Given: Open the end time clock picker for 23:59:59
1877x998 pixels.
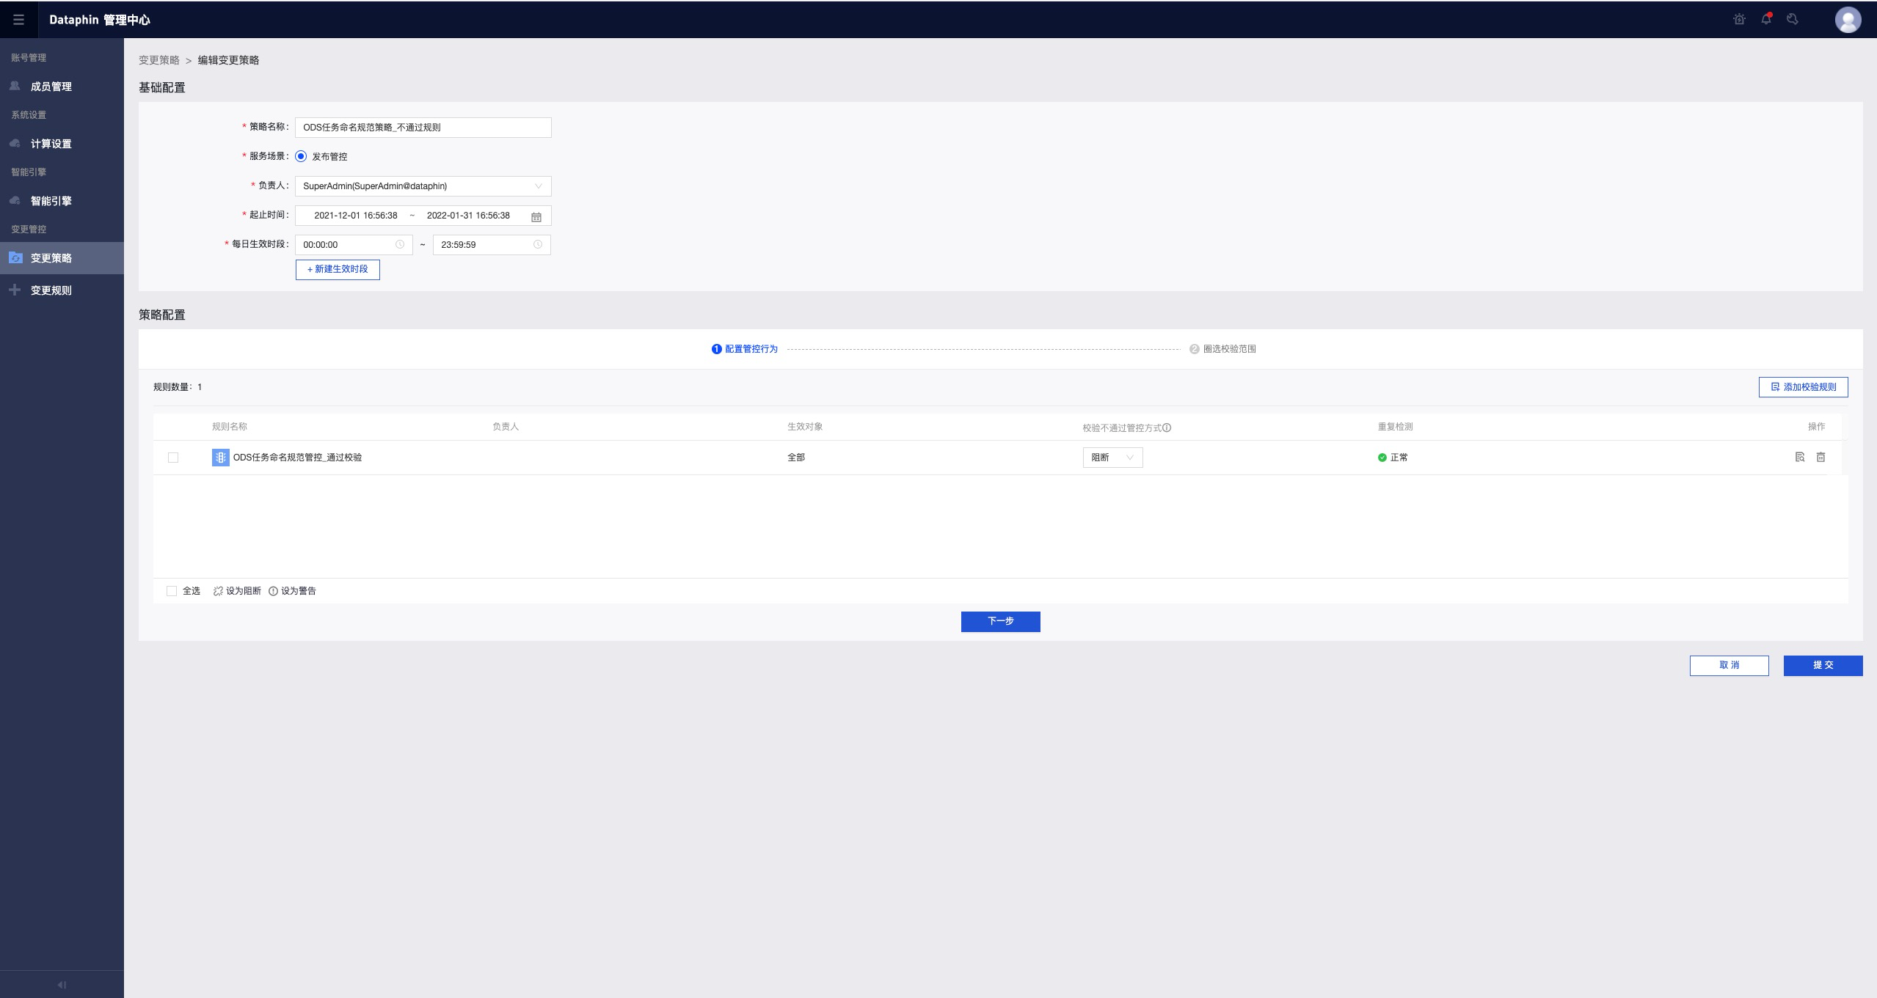Looking at the screenshot, I should coord(538,244).
